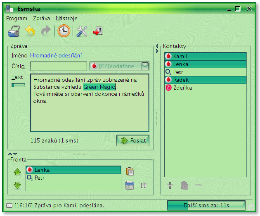Screen dimensions: 260x216
Task: Edit contact with clipboard icon under contacts
Action: (184, 185)
